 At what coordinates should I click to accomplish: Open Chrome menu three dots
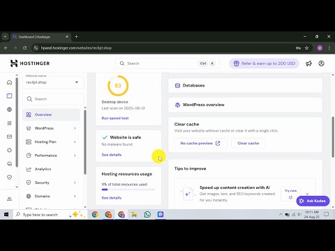pyautogui.click(x=329, y=48)
